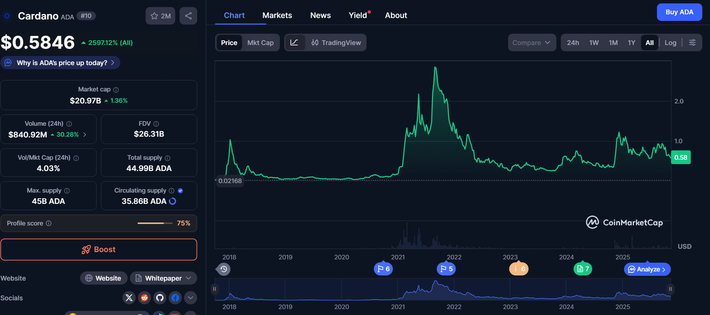Image resolution: width=710 pixels, height=315 pixels.
Task: Click the right handle of timeline range slider
Action: pos(670,289)
